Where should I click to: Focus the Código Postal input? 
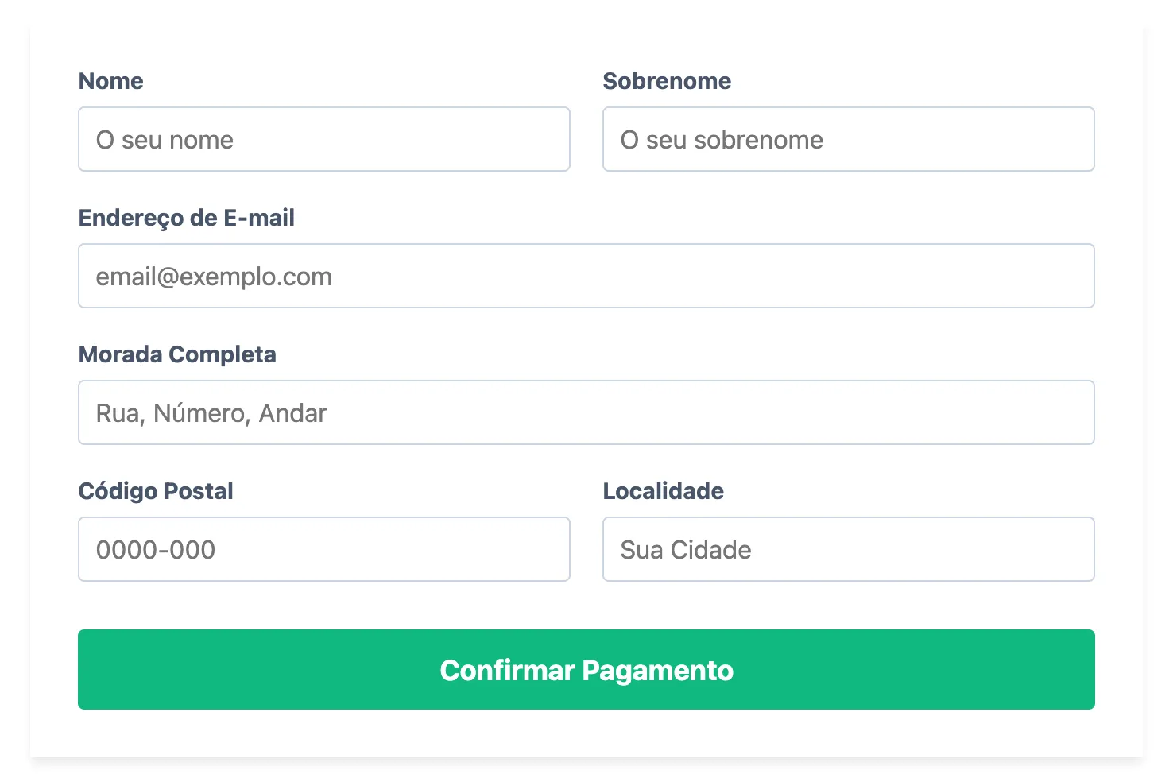pos(324,549)
